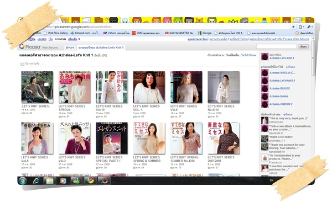Image resolution: width=332 pixels, height=202 pixels.
Task: Switch to the Azhalea-Let's Knit 1 gallery tab
Action: [x=101, y=47]
